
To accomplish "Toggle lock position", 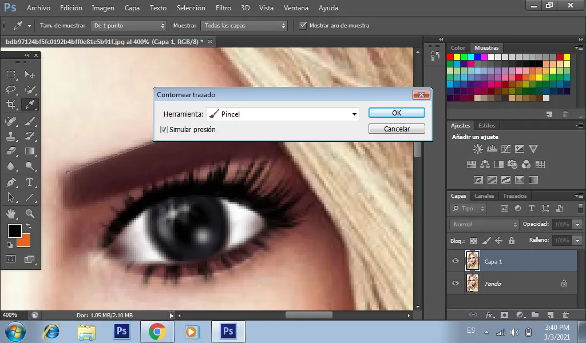I will pos(498,241).
